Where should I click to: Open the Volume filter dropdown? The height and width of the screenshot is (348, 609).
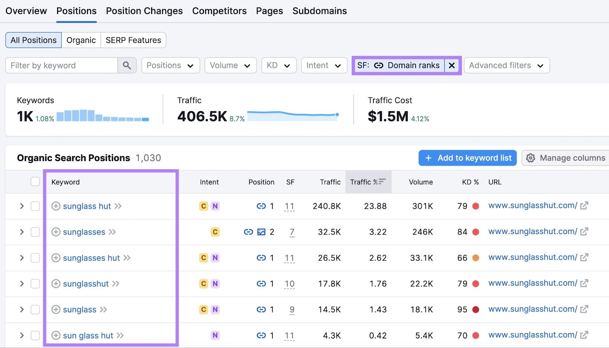[x=230, y=65]
